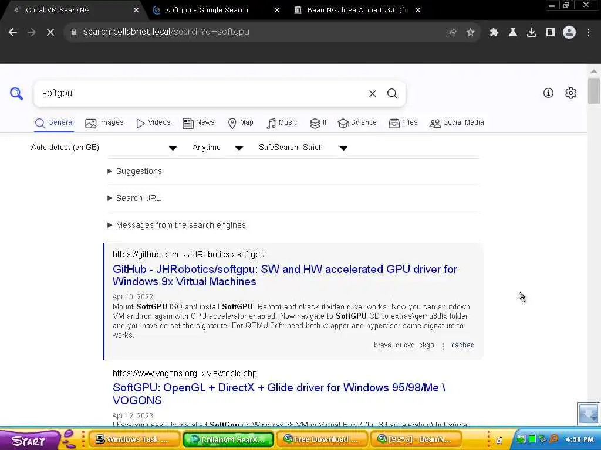Switch to the Map category tab

[241, 123]
